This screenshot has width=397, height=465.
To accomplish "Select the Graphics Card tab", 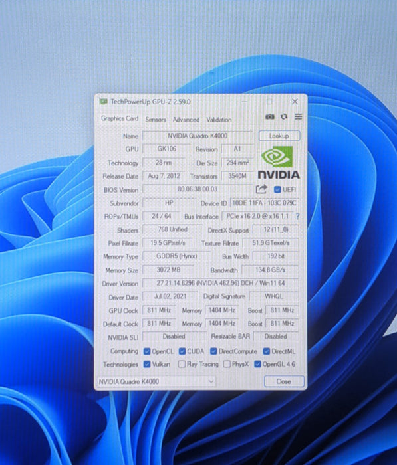I will (x=120, y=118).
